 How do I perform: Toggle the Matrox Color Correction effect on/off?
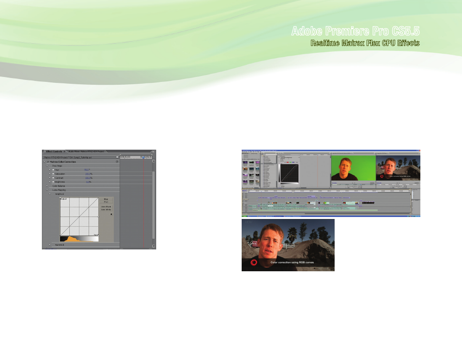click(x=48, y=162)
